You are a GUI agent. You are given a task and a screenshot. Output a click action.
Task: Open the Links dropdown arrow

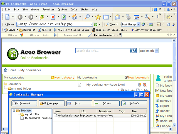pos(17,30)
